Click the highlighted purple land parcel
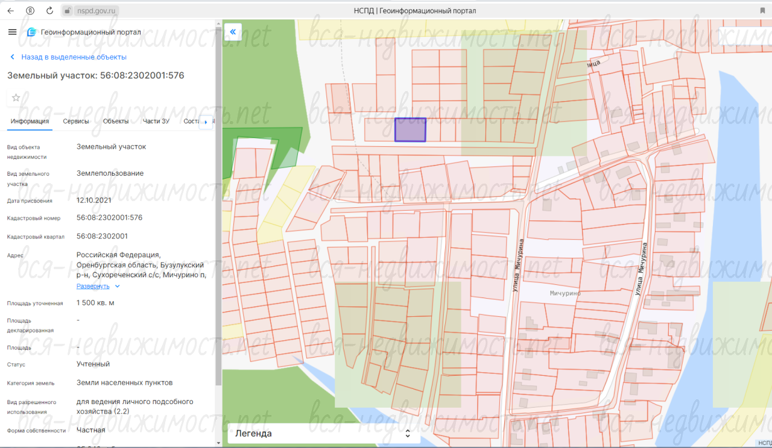This screenshot has width=772, height=448. coord(410,129)
